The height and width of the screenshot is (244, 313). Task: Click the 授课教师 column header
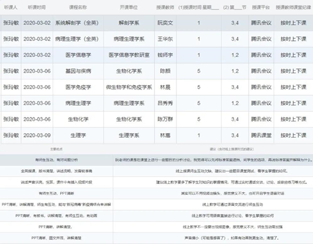pos(165,8)
